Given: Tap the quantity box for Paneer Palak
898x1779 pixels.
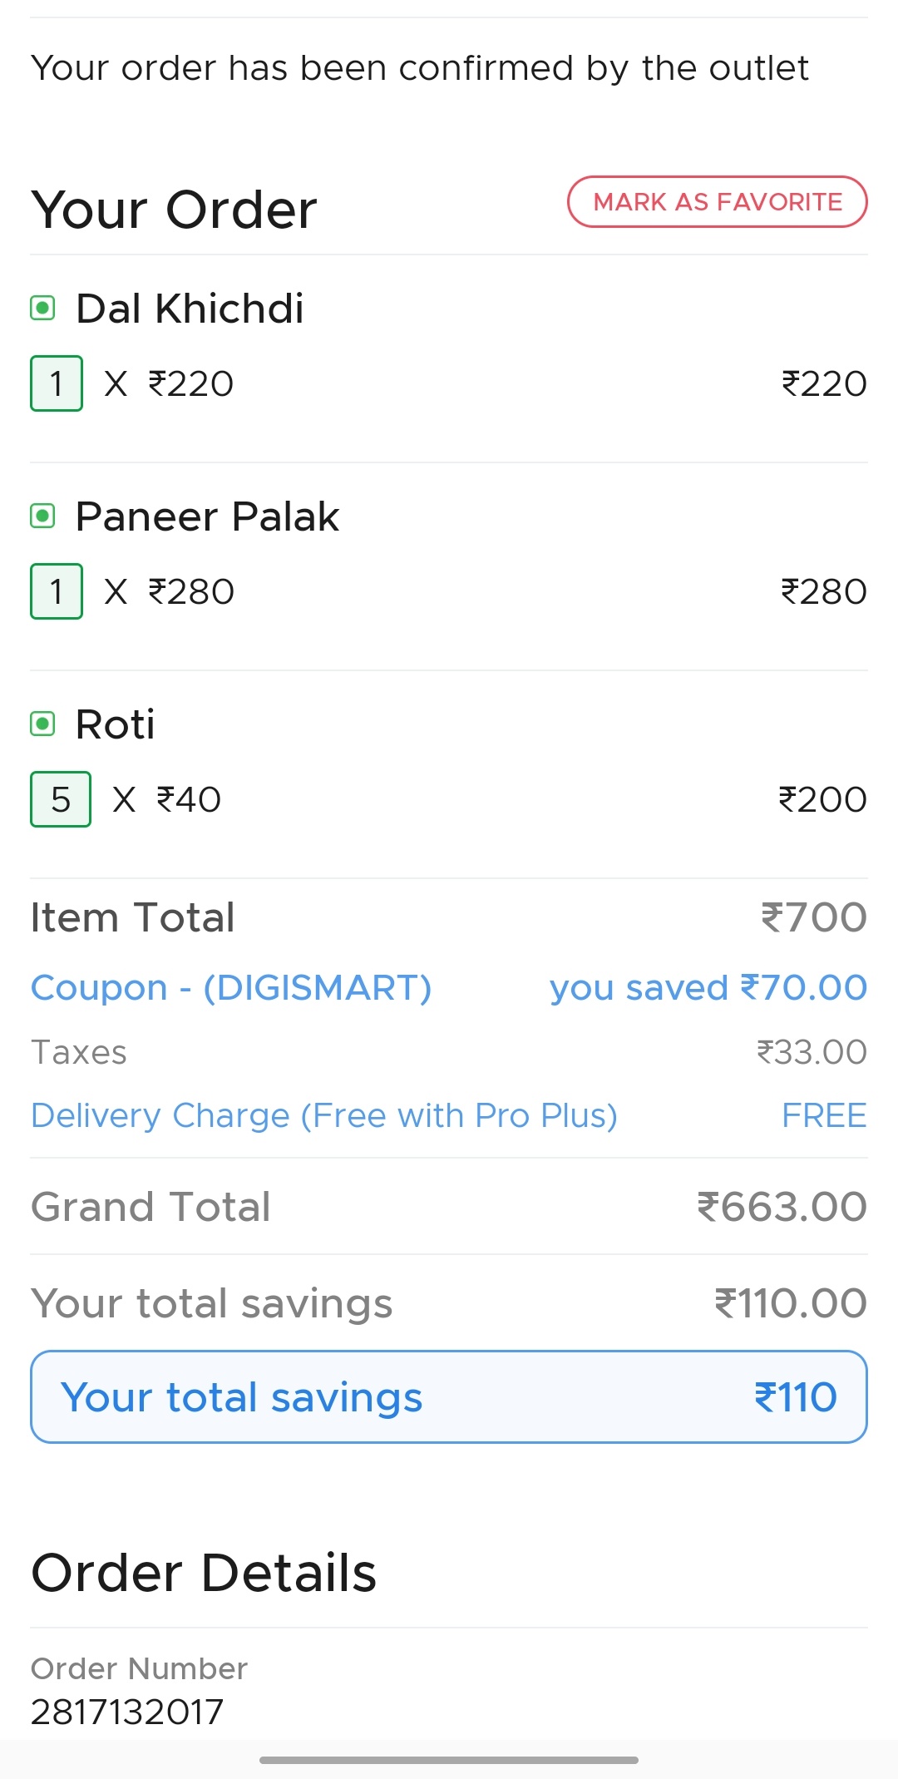Looking at the screenshot, I should (57, 591).
